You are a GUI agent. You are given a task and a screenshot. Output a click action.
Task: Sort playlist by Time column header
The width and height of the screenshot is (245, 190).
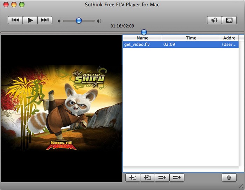pyautogui.click(x=191, y=38)
